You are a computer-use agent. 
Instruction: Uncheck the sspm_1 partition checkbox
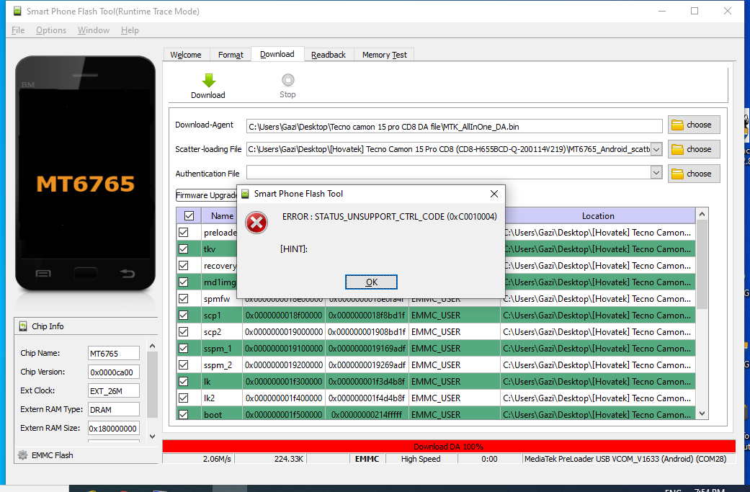pos(183,349)
